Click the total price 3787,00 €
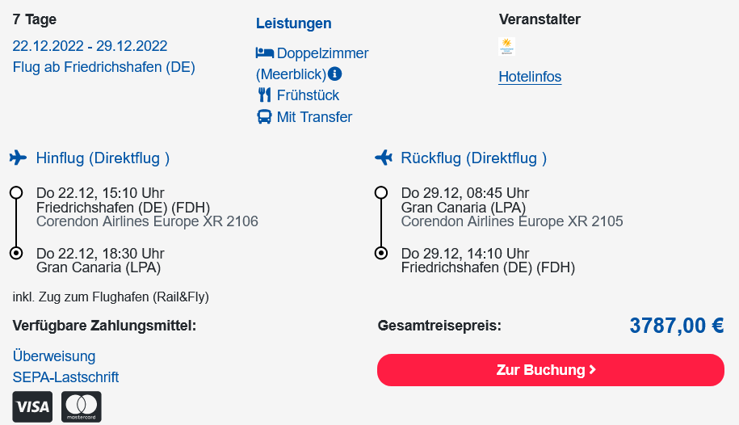Viewport: 739px width, 425px height. click(x=677, y=326)
